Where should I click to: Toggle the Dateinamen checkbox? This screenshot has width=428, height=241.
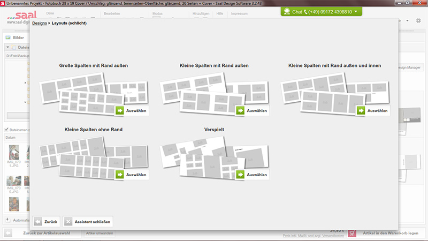click(x=6, y=129)
